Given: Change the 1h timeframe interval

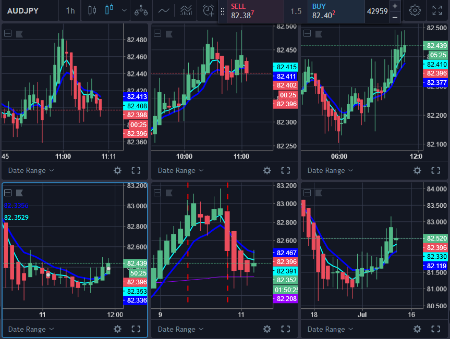Looking at the screenshot, I should tap(70, 10).
